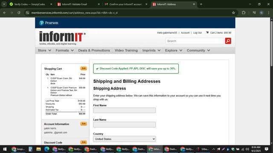Open Video Training page
This screenshot has width=273, height=153.
coord(126,50)
